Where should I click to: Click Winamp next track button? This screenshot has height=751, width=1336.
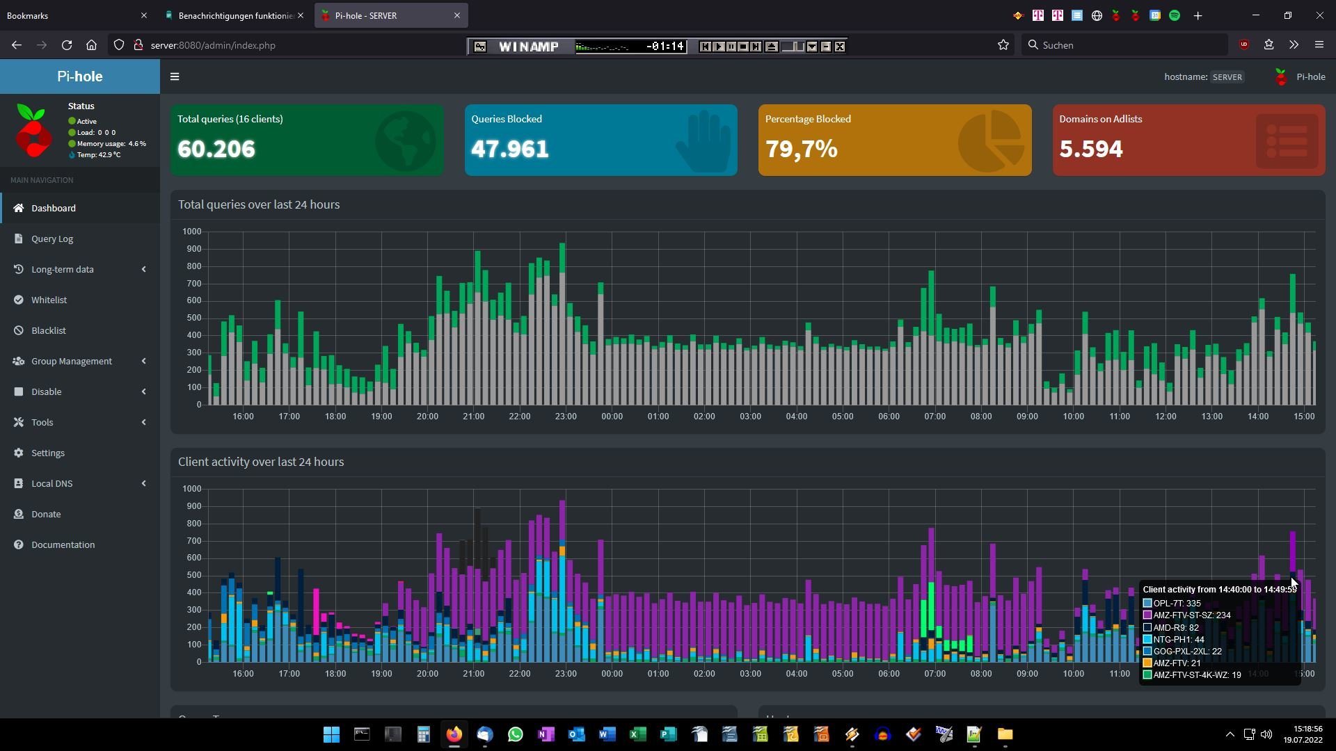tap(756, 47)
